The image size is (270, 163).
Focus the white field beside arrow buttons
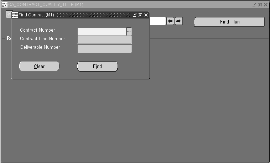coord(157,21)
